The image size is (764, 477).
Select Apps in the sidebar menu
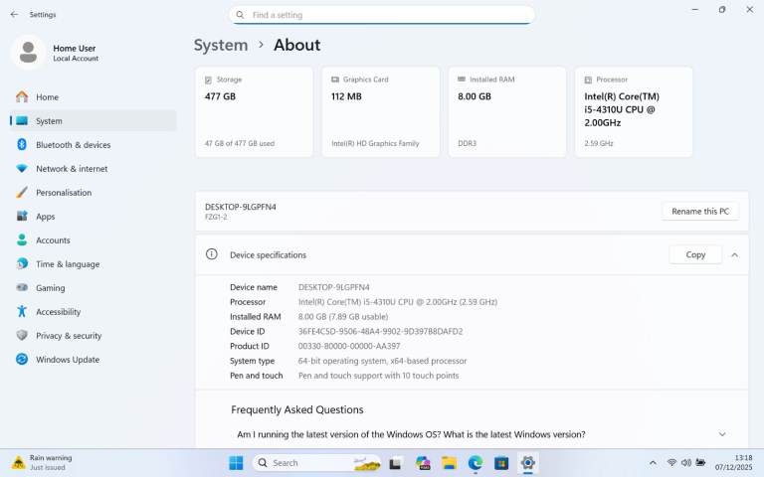point(46,217)
